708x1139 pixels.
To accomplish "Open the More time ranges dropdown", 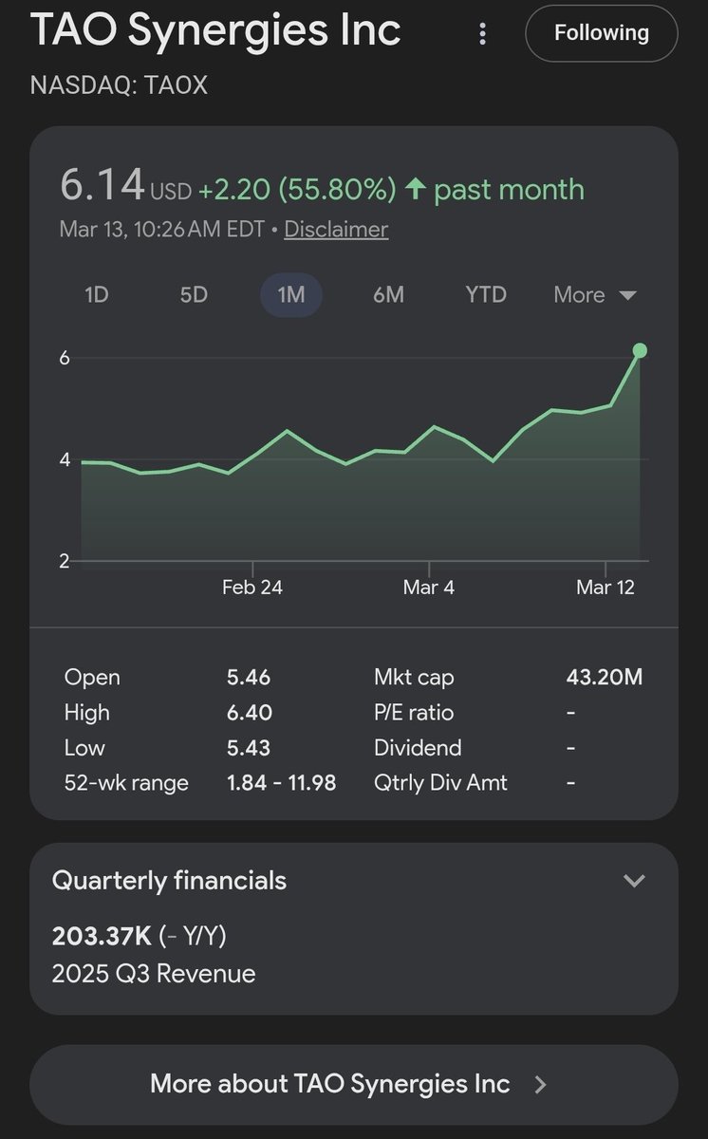I will point(595,295).
